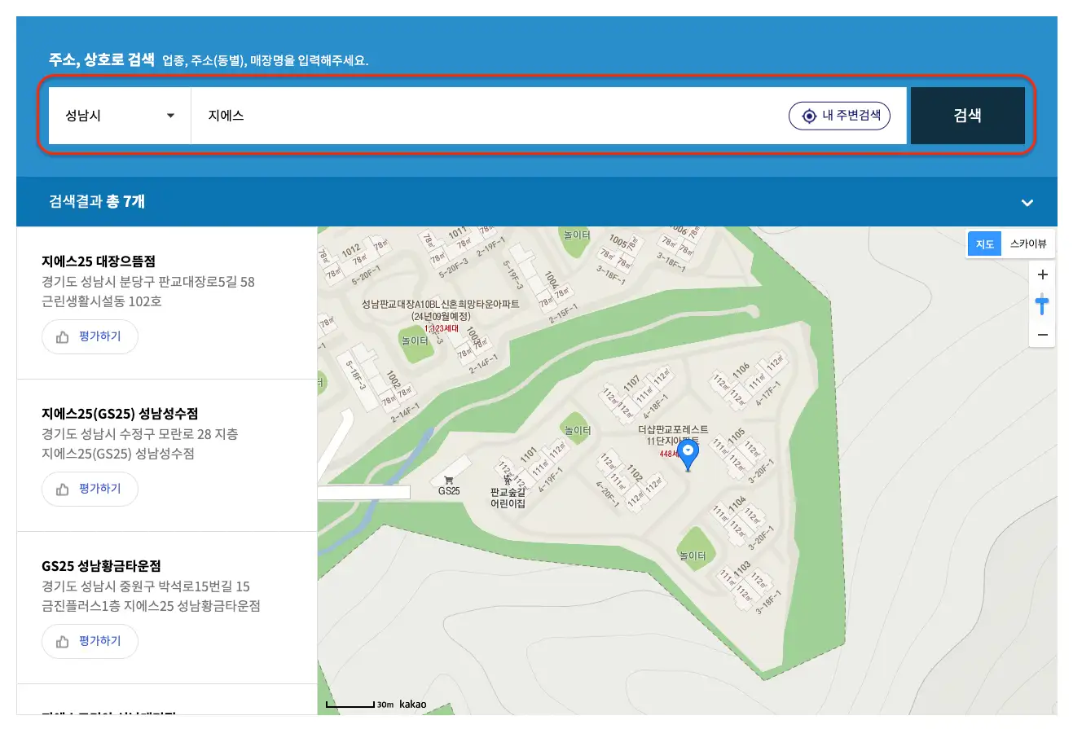The height and width of the screenshot is (729, 1073).
Task: Zoom out the map with minus icon
Action: coord(1042,335)
